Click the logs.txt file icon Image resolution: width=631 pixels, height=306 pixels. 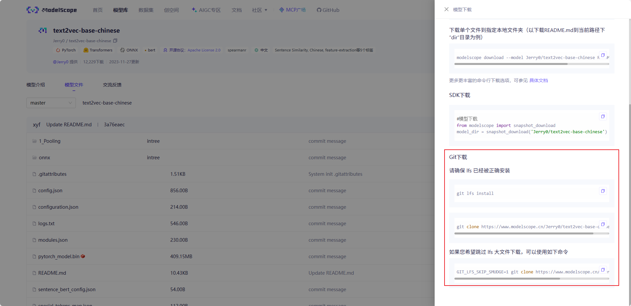(34, 224)
